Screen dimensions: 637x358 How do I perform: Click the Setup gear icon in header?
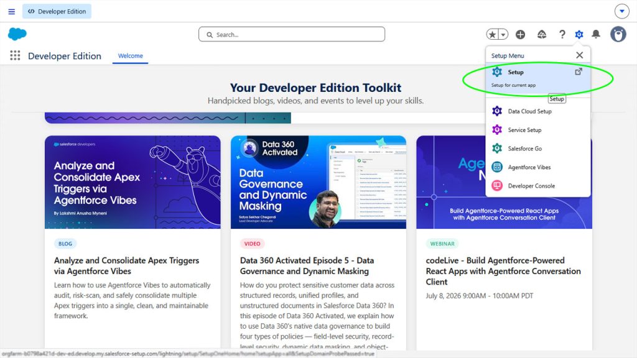pos(579,35)
